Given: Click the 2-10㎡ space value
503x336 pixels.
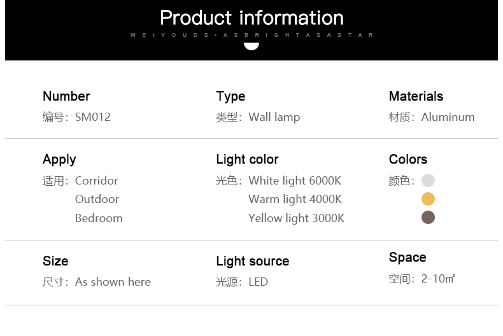Looking at the screenshot, I should click(x=438, y=279).
